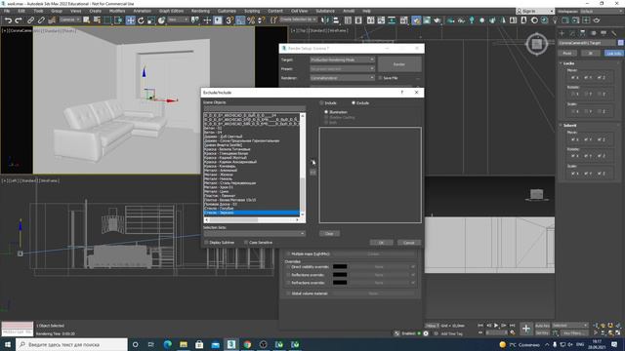Image resolution: width=625 pixels, height=351 pixels.
Task: Open Render Setup teapot icon in toolbar
Action: tap(416, 19)
